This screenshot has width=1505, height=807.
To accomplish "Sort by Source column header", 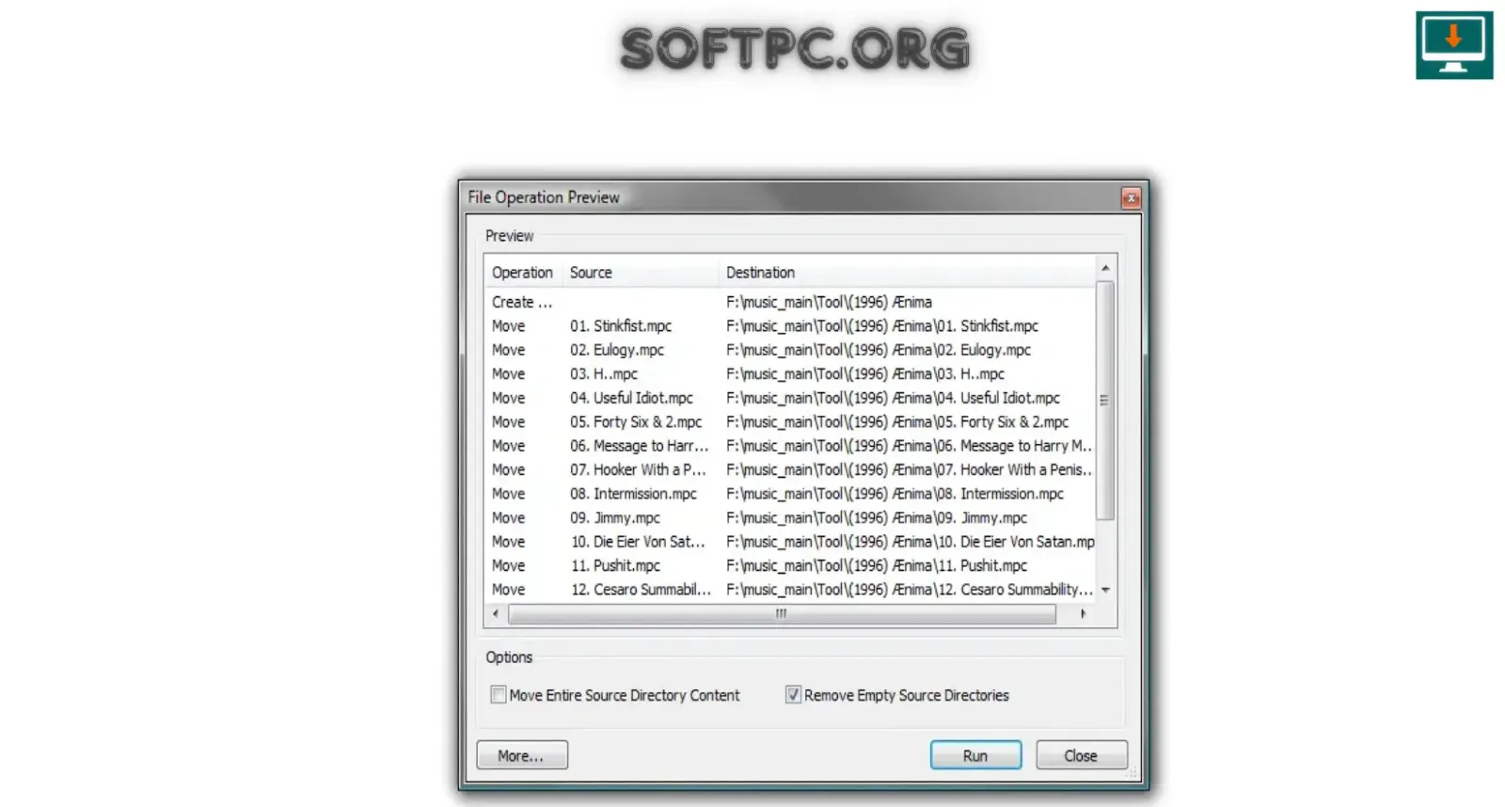I will (x=640, y=273).
